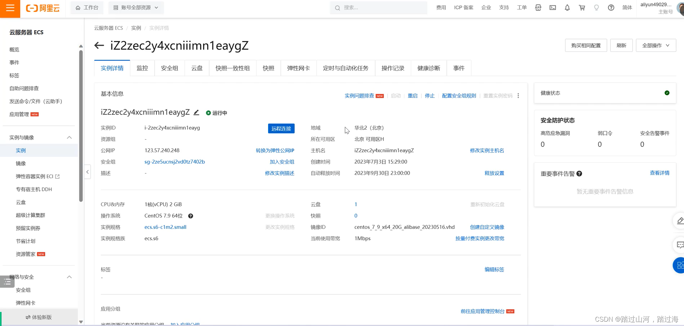Click 加入安全组 link
684x326 pixels.
click(x=282, y=162)
